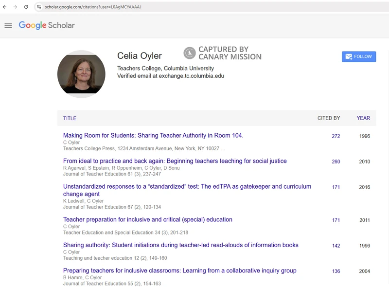The image size is (389, 287).
Task: Click 'Verified email at exchange.tc.columbia.edu' text
Action: [171, 76]
